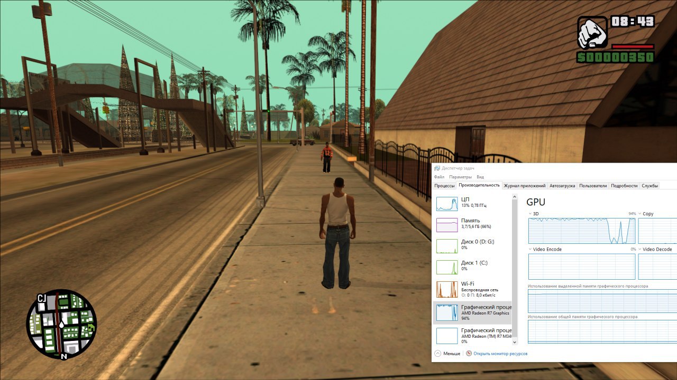Select the AMD Radeon (TM) R7 M340 GPU thumbnail

tap(447, 336)
